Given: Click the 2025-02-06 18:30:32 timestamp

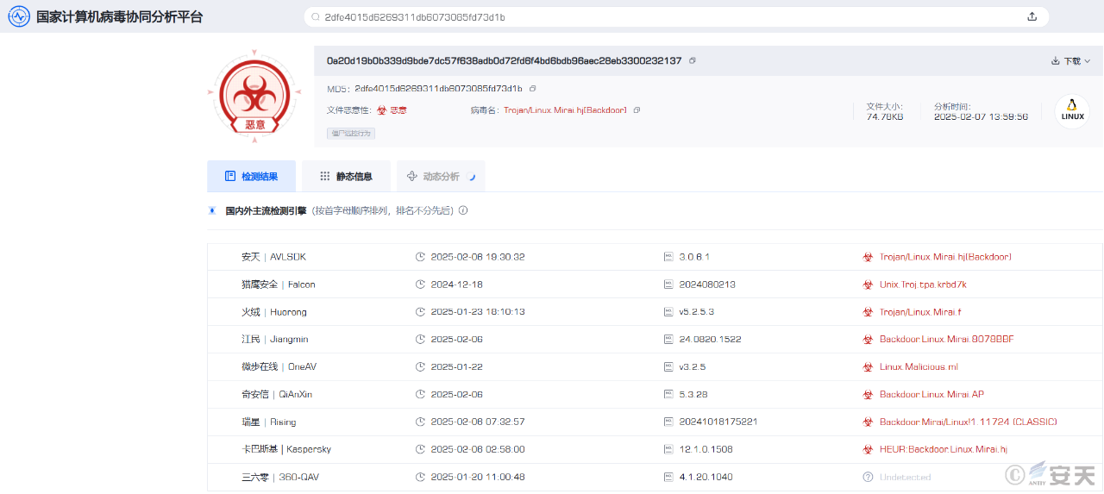Looking at the screenshot, I should 478,257.
